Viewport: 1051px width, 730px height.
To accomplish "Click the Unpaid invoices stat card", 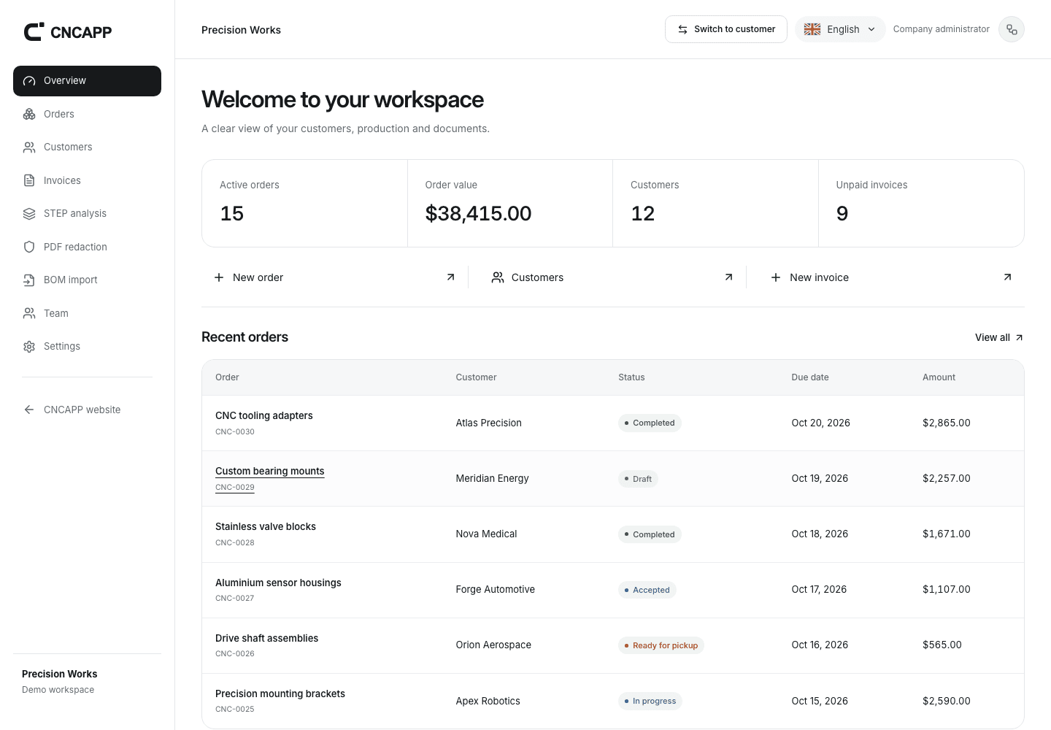I will (x=921, y=204).
